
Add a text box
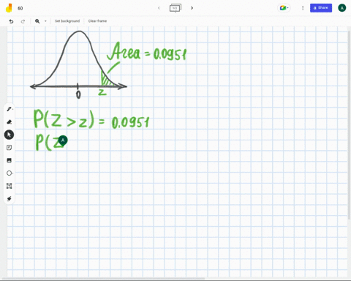(9, 186)
